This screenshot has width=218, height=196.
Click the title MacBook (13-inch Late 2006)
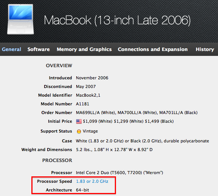tap(117, 20)
